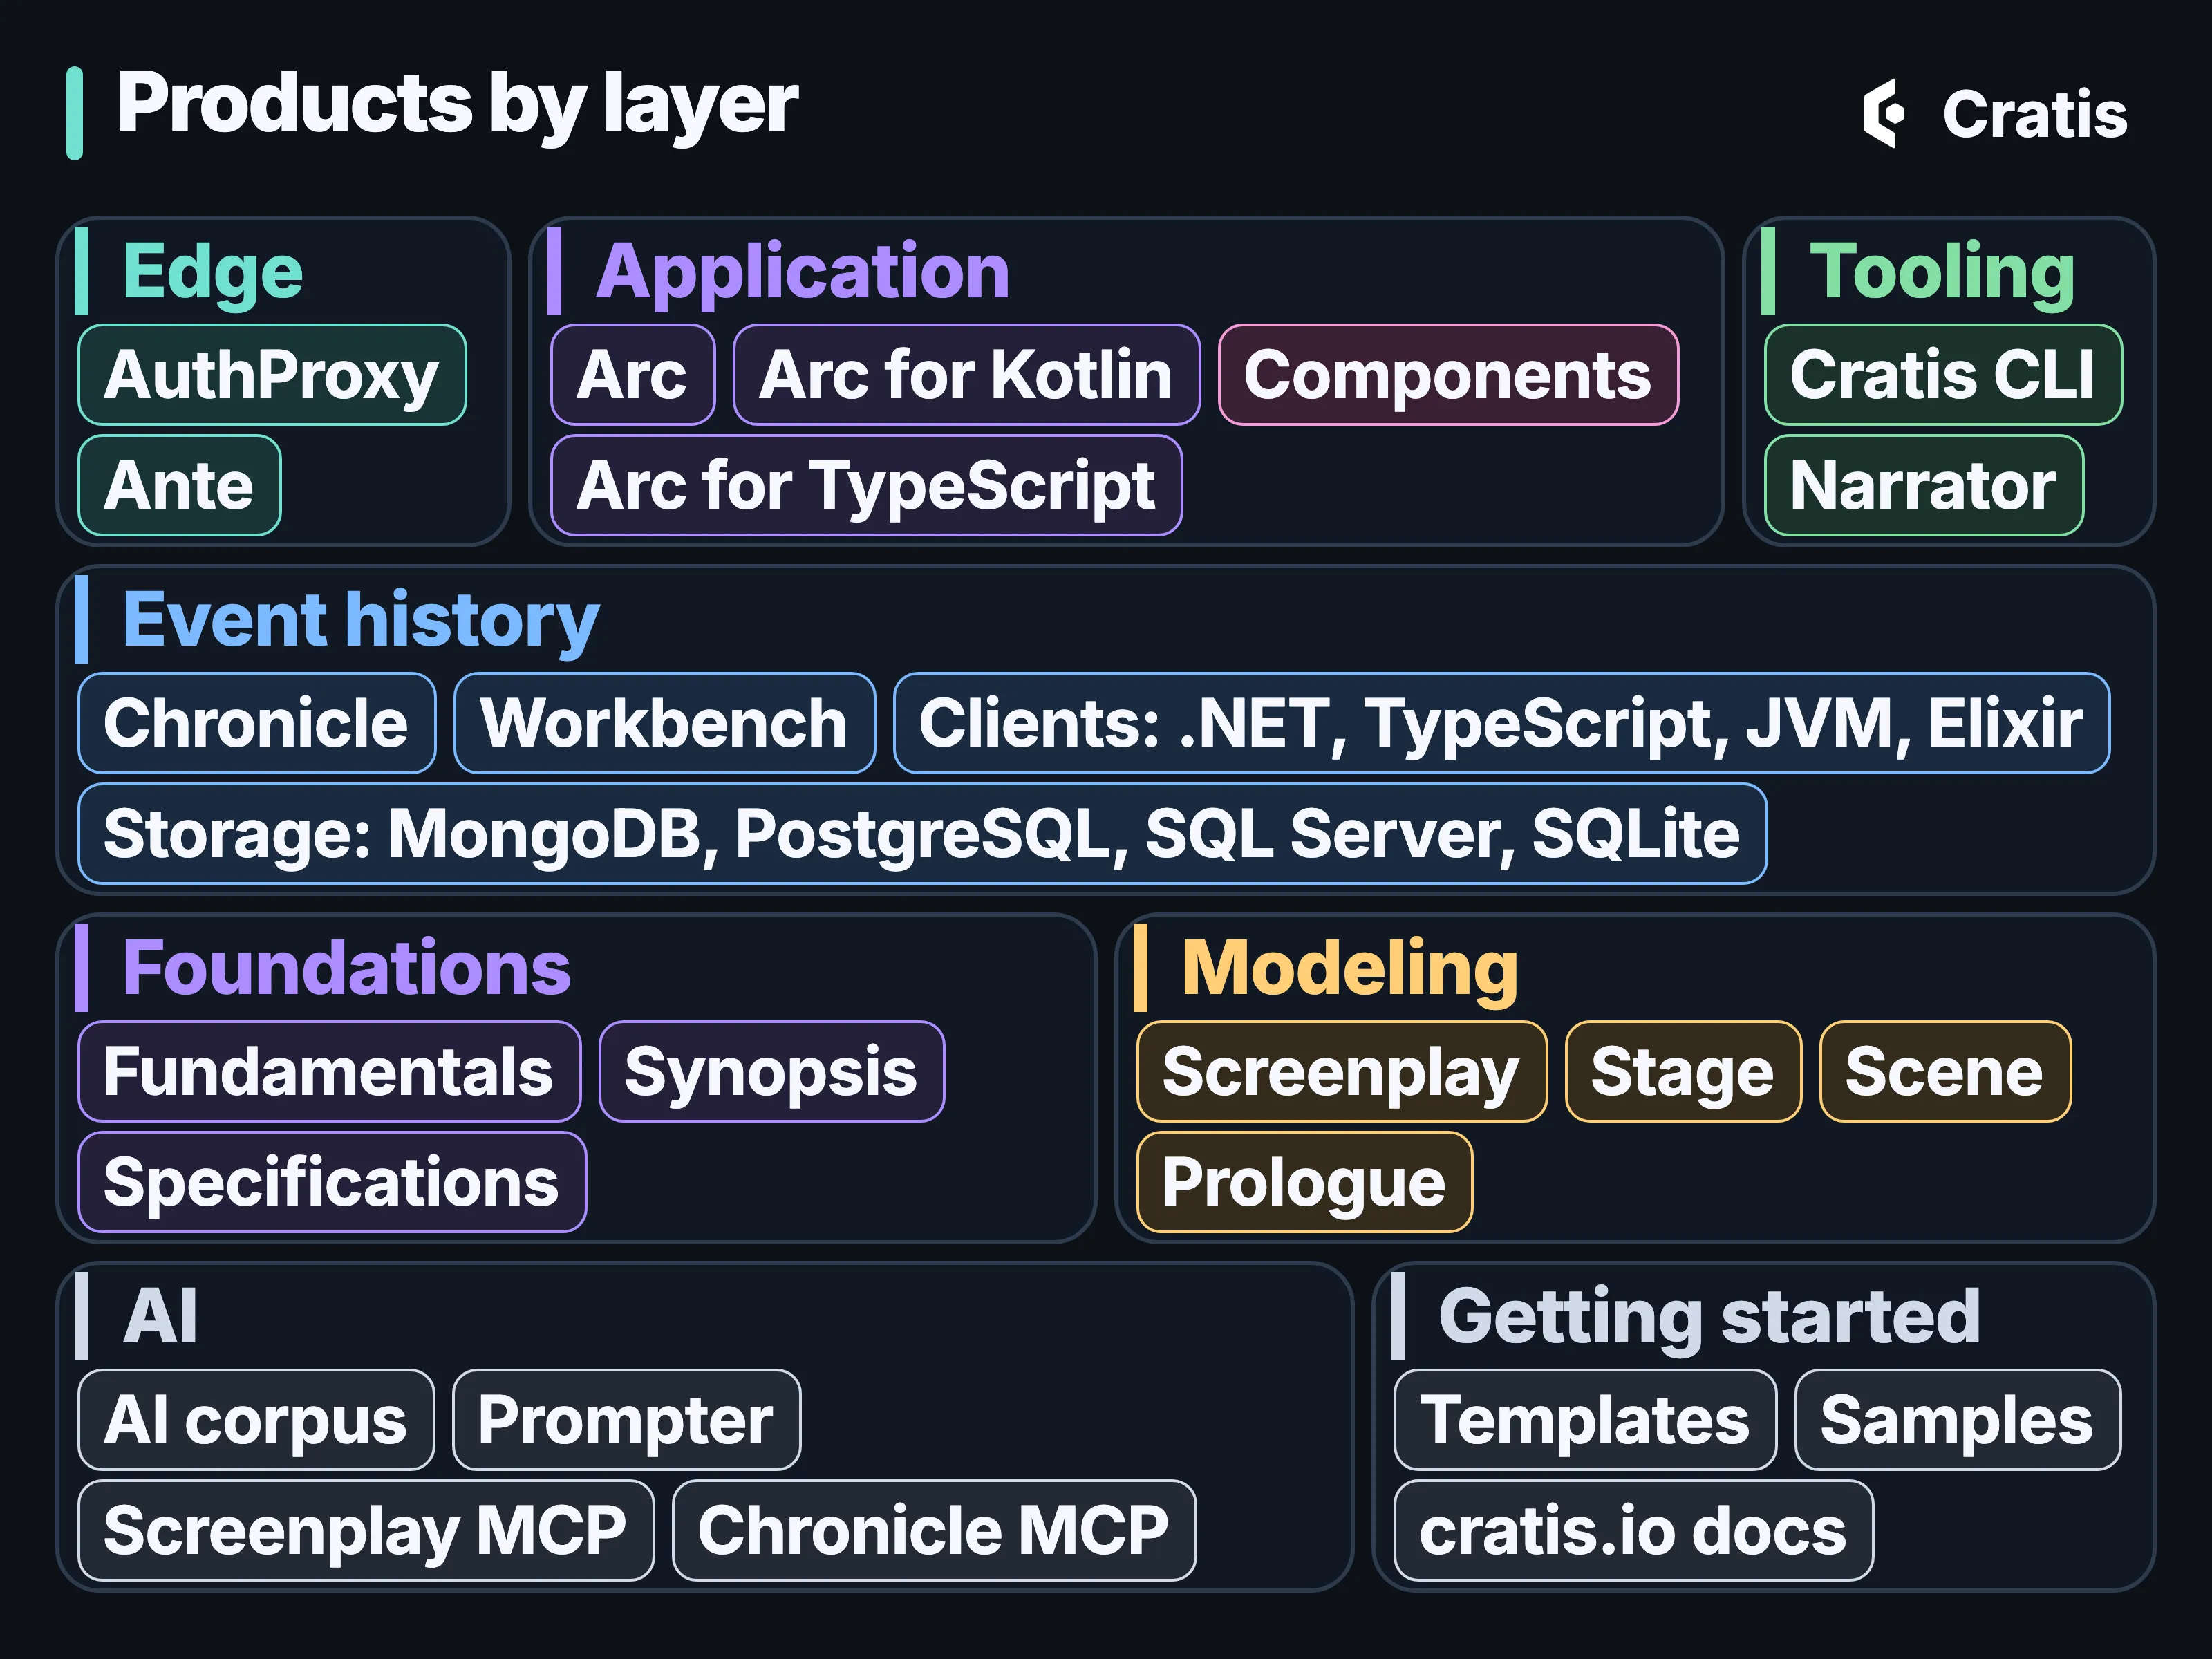The width and height of the screenshot is (2212, 1659).
Task: Open the Cratis CLI chip
Action: (1943, 375)
